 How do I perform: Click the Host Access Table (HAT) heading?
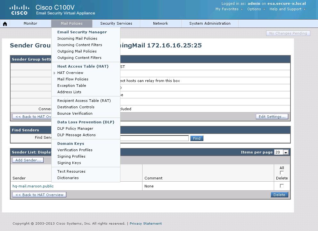click(83, 66)
